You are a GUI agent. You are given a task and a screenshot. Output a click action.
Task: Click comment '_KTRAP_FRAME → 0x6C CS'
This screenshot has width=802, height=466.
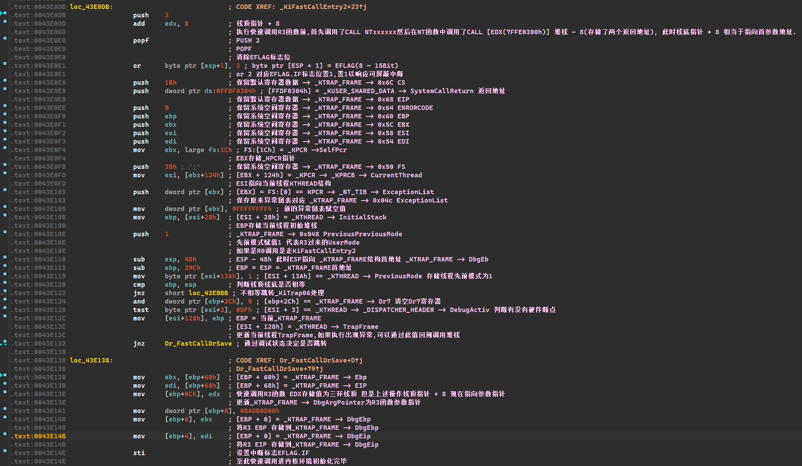click(x=360, y=83)
